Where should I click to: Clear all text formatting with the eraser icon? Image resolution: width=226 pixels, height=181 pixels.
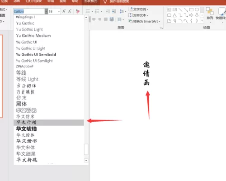78,11
